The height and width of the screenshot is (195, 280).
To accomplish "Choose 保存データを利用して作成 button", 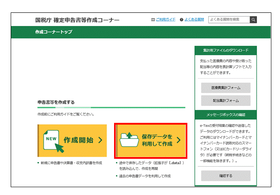I will tap(151, 140).
